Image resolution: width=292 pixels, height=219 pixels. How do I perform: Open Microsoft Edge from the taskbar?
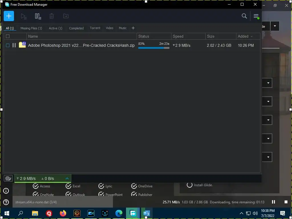coord(119,213)
